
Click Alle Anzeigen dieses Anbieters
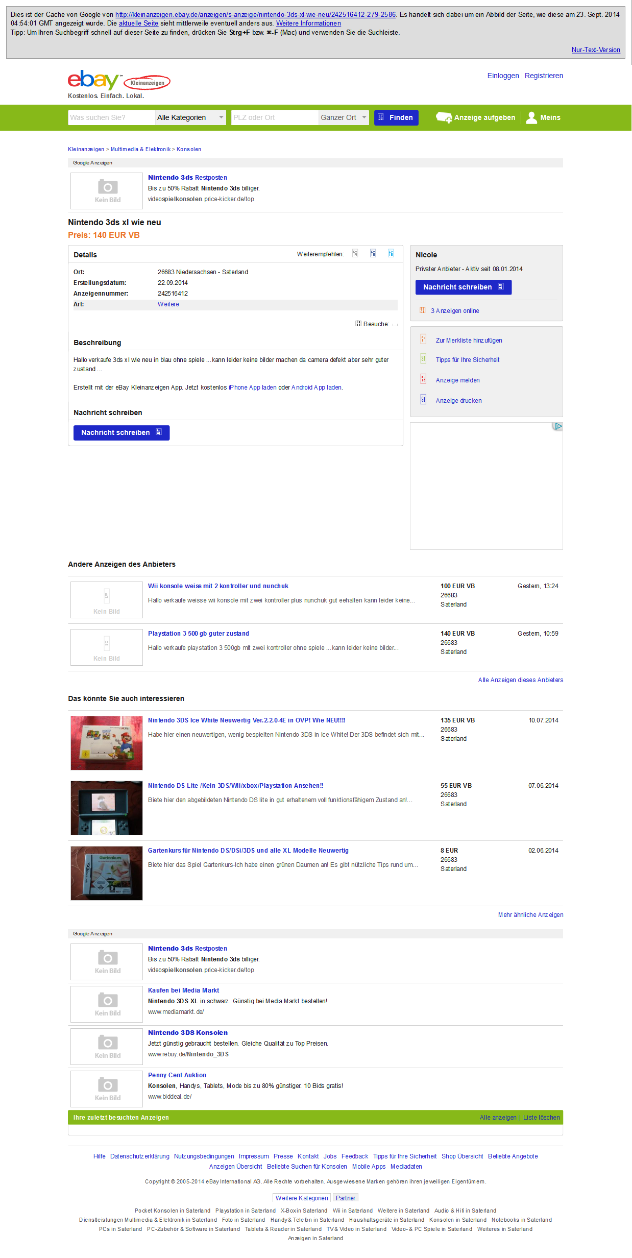coord(521,680)
